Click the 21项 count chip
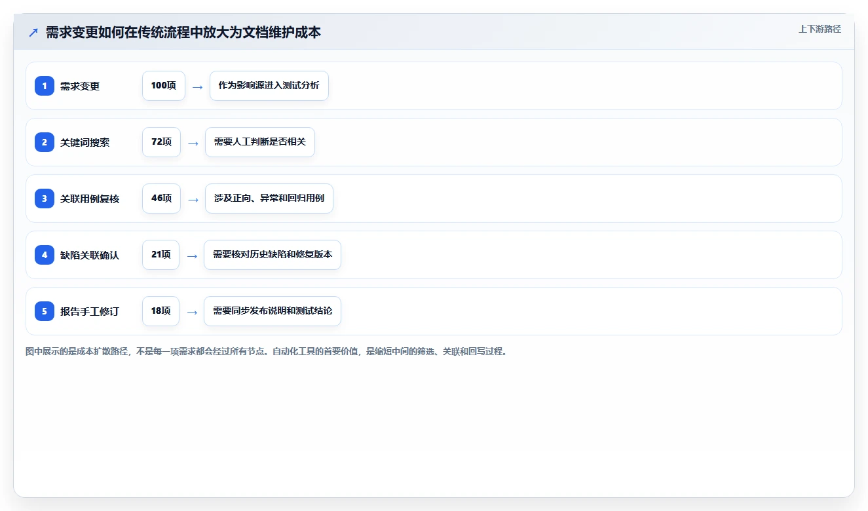 point(160,255)
